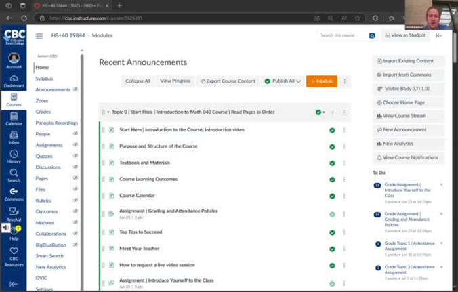This screenshot has width=458, height=292.
Task: Open Courses in global navigation
Action: click(x=14, y=100)
